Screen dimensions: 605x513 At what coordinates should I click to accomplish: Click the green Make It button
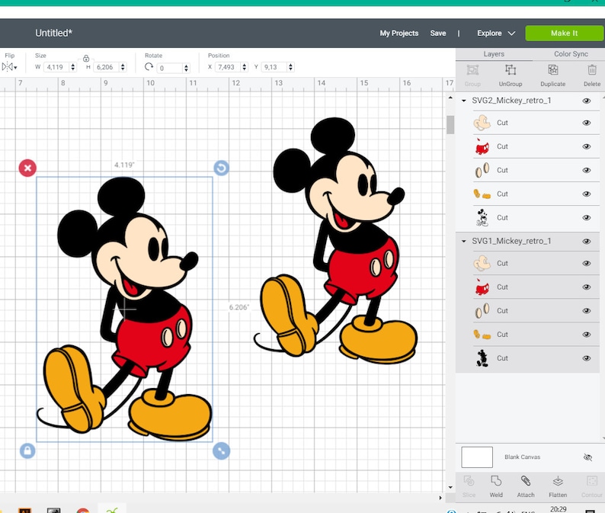[564, 34]
